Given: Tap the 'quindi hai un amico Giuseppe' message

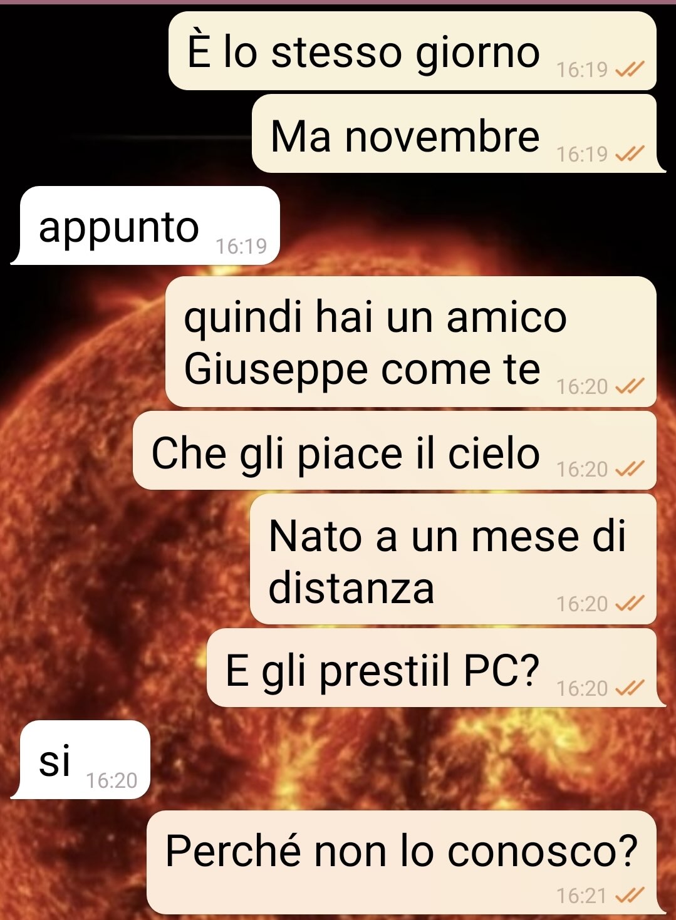Looking at the screenshot, I should pyautogui.click(x=411, y=342).
